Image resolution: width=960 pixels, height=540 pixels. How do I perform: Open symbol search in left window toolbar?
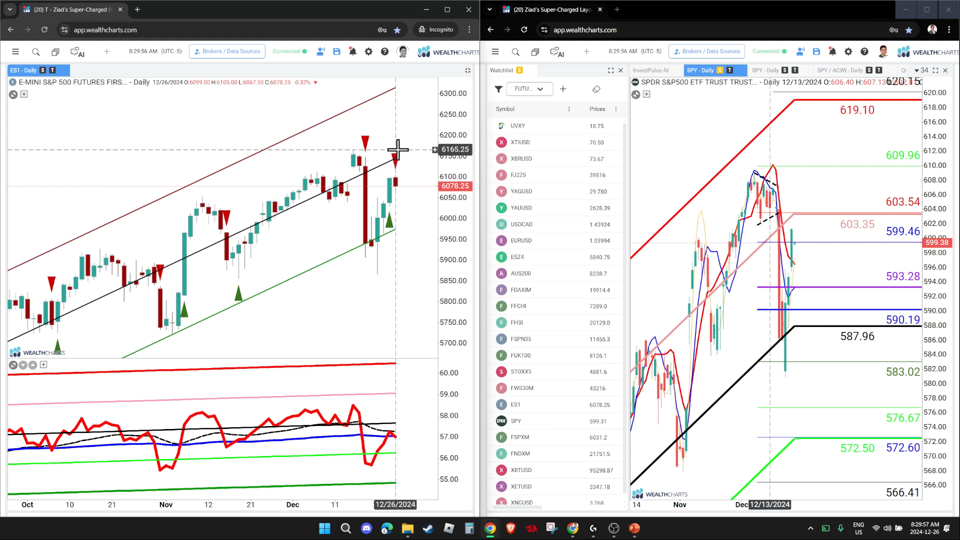pyautogui.click(x=35, y=51)
